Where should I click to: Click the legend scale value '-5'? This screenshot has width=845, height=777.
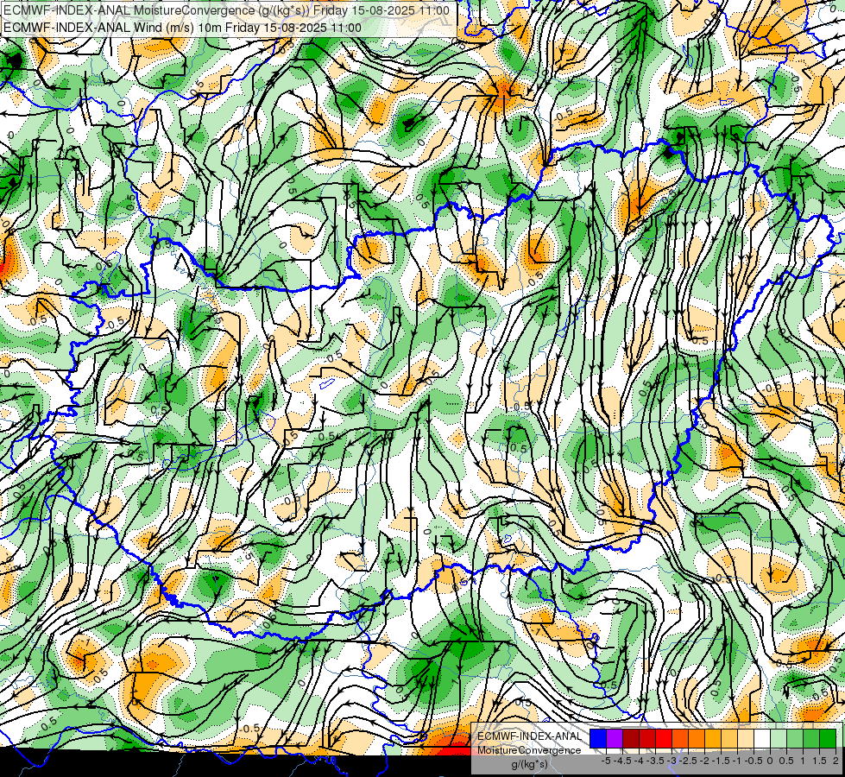(x=606, y=761)
